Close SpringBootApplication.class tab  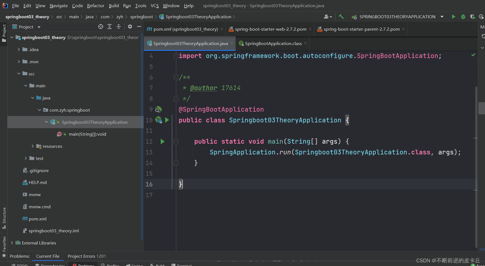point(305,43)
